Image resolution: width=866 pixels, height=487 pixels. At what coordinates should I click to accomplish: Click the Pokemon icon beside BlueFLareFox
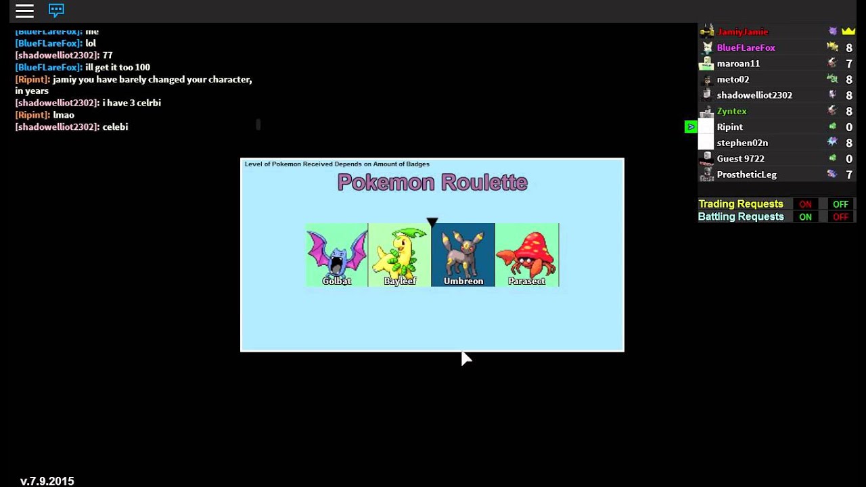832,47
